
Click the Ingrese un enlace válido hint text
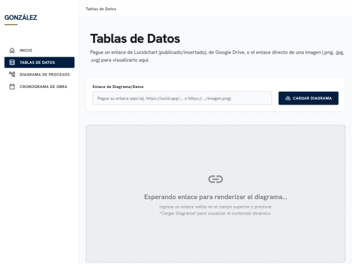point(215,210)
